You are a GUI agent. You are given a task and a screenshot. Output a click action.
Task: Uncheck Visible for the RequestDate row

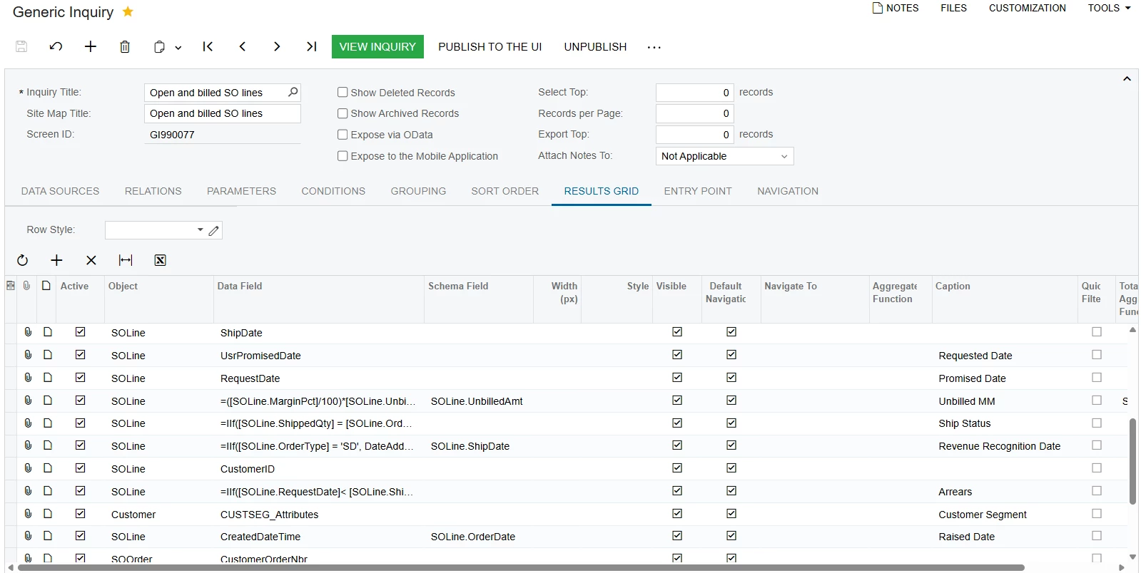coord(677,378)
